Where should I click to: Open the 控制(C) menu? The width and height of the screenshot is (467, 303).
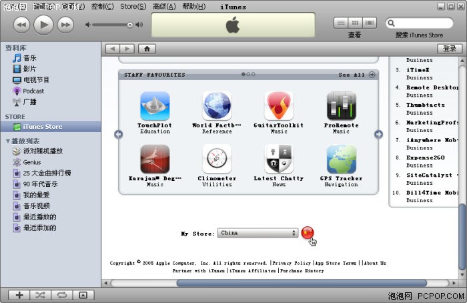[x=103, y=7]
